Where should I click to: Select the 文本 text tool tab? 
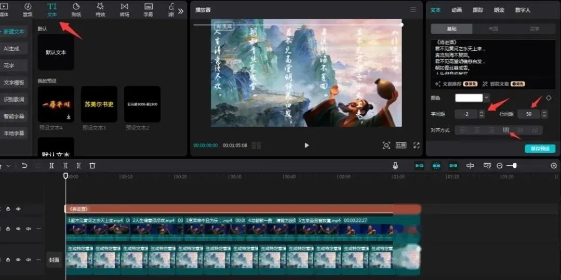52,10
